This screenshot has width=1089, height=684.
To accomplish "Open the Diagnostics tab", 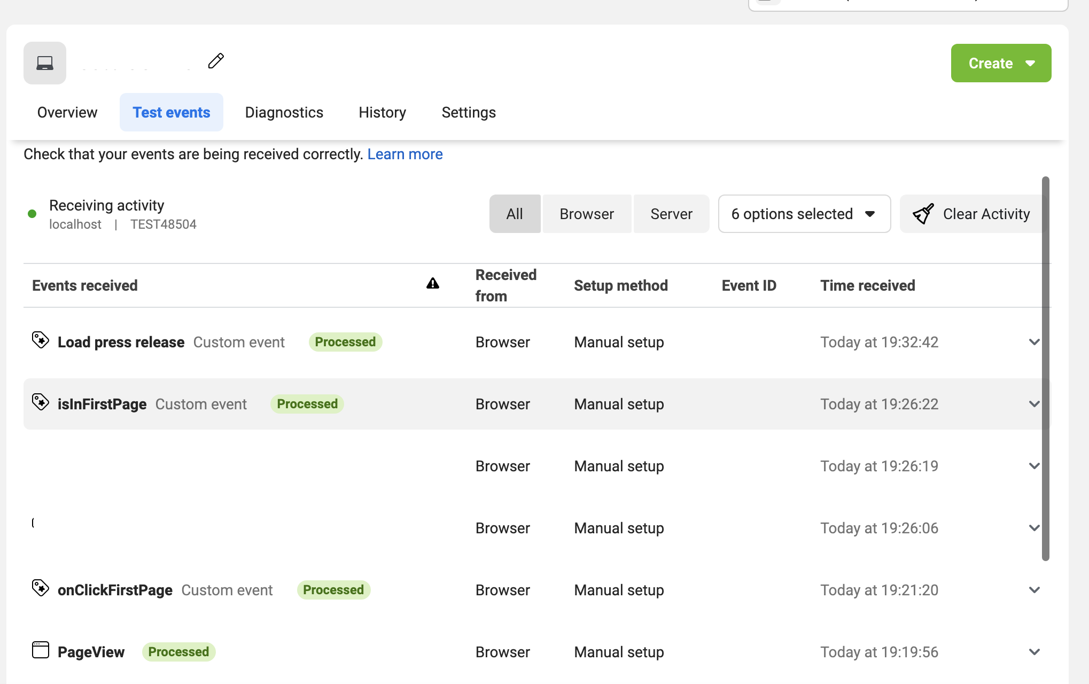I will pyautogui.click(x=284, y=112).
